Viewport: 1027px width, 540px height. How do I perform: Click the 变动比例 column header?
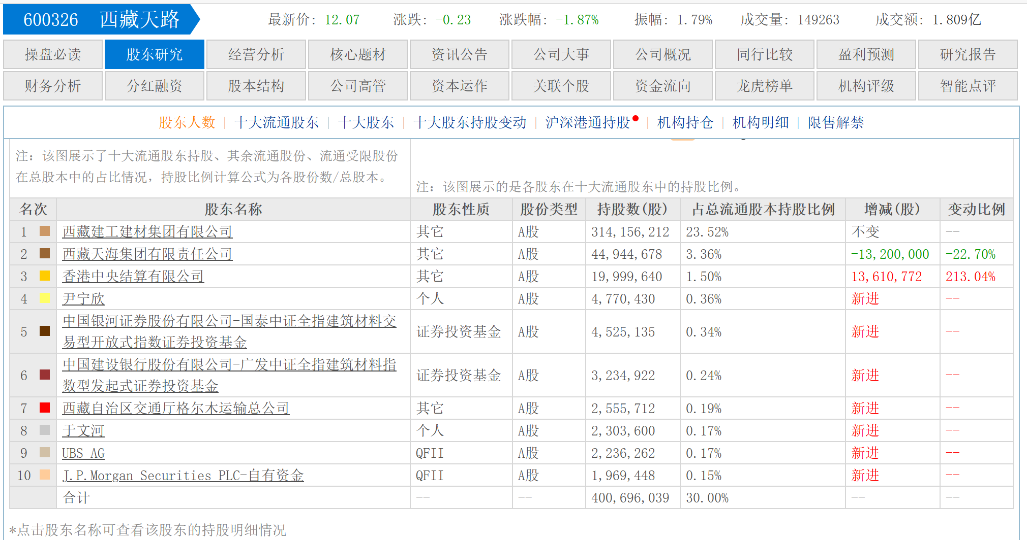pyautogui.click(x=976, y=209)
